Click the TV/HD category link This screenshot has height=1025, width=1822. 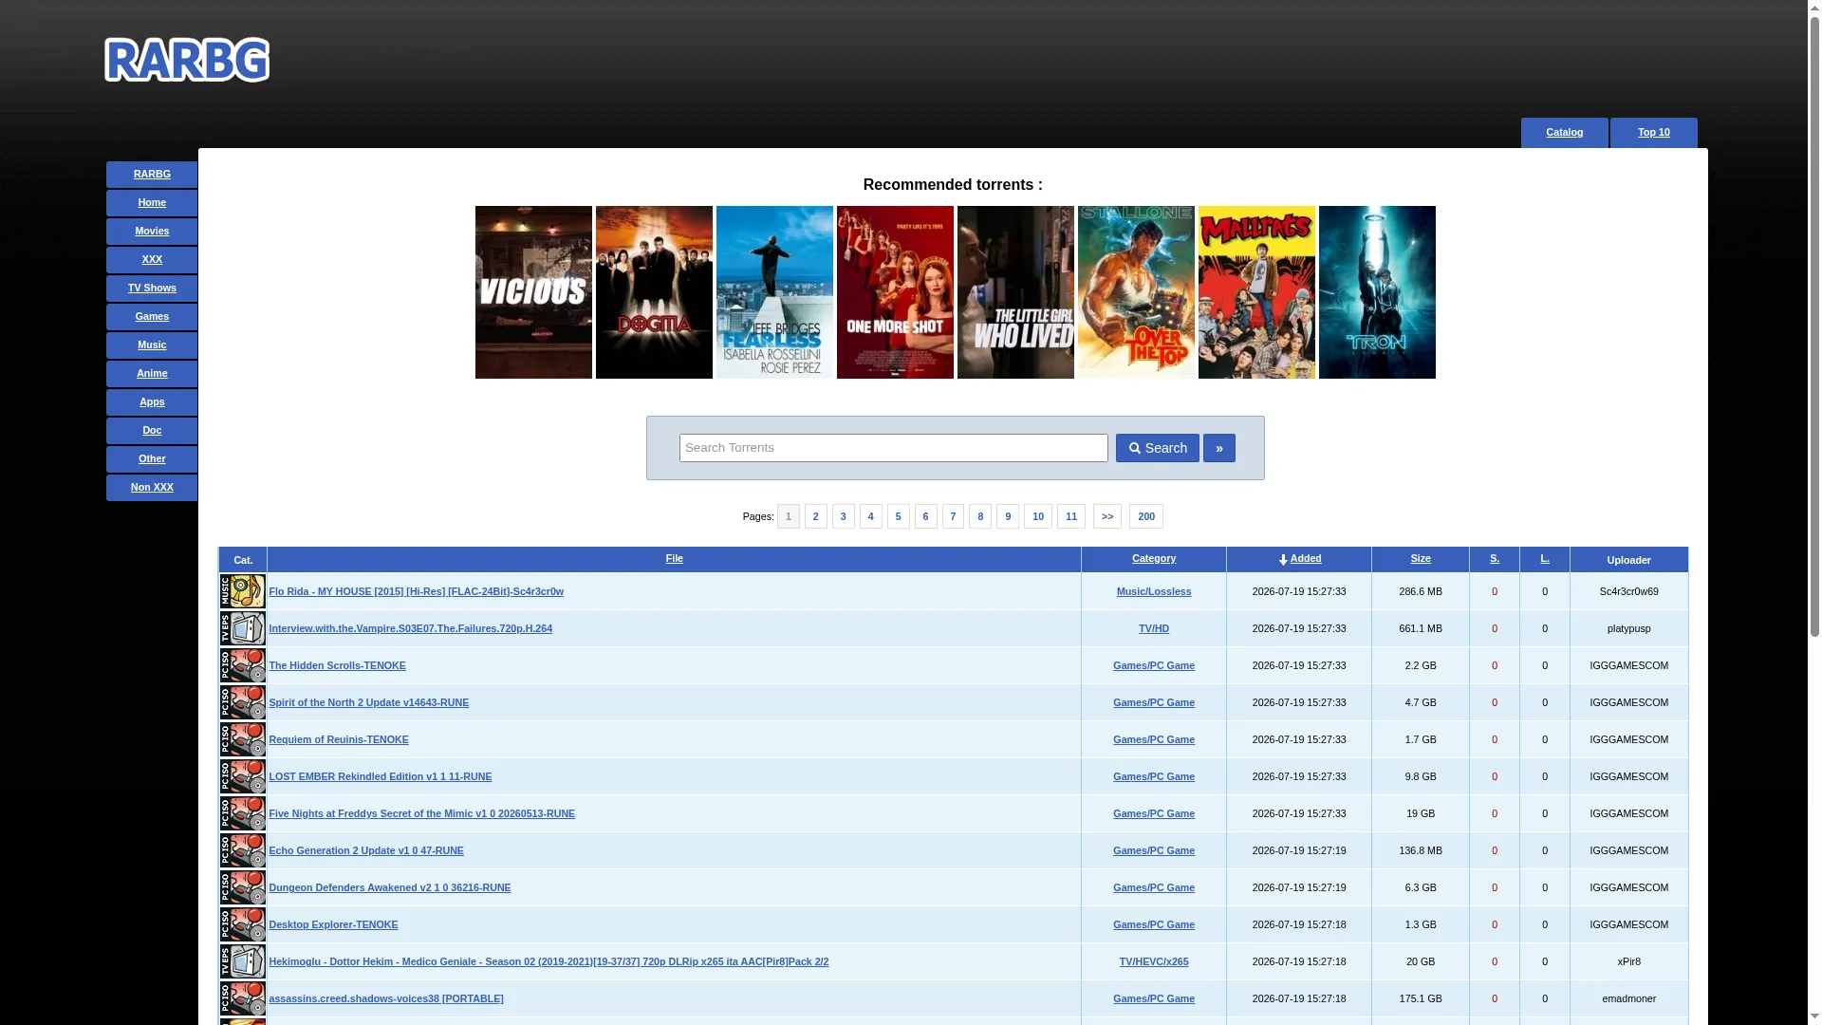(1154, 628)
